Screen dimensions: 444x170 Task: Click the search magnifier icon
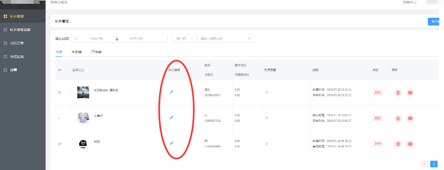tap(250, 39)
